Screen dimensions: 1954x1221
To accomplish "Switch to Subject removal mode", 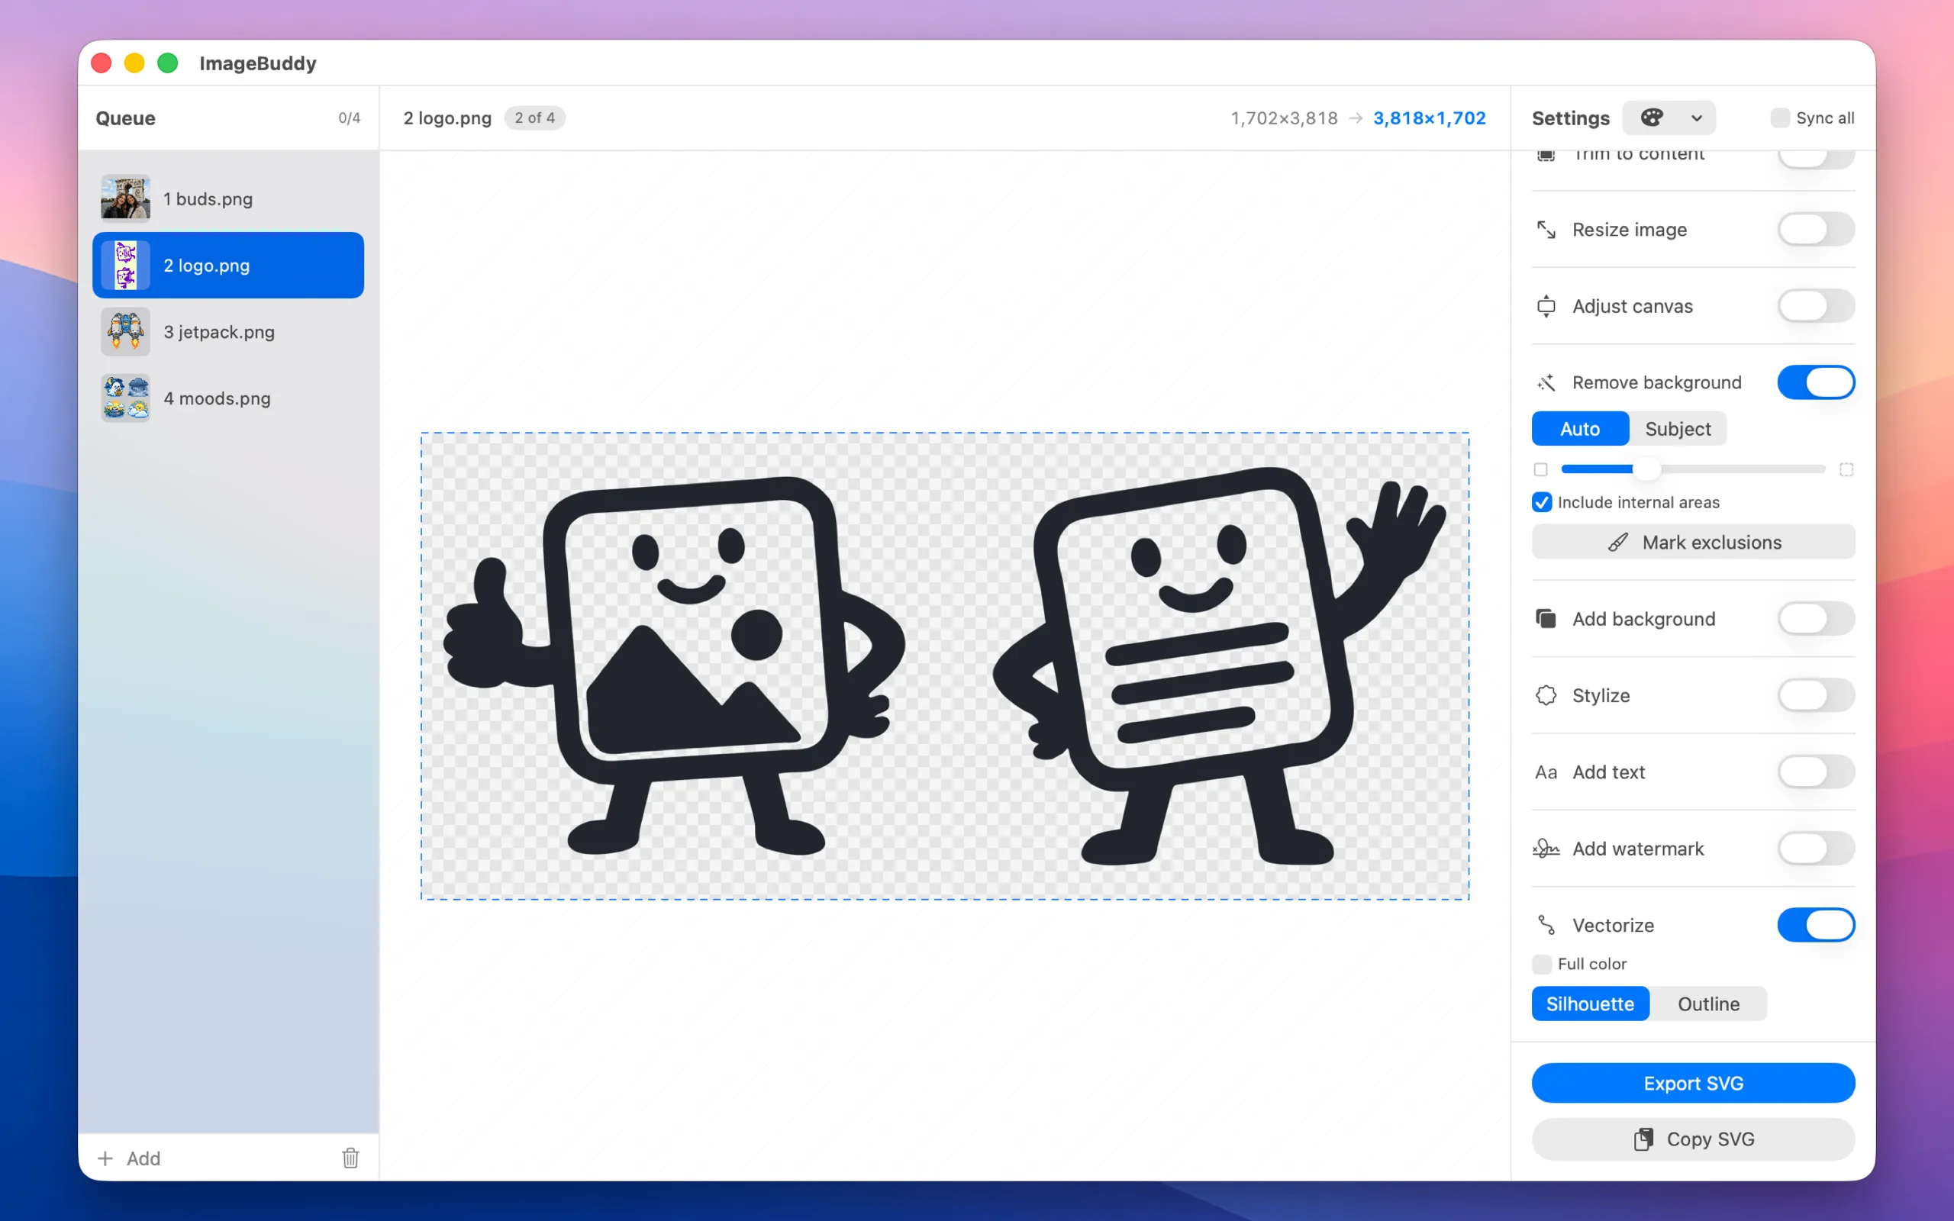I will point(1677,429).
